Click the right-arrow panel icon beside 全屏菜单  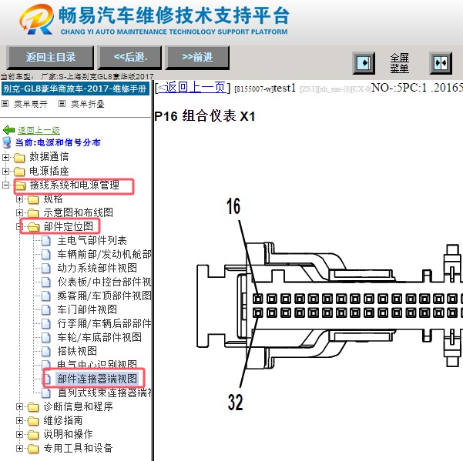(364, 63)
